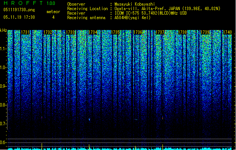This screenshot has height=150, width=236.
Task: Click the A504HB(yagi 4el) antenna text
Action: click(x=132, y=18)
